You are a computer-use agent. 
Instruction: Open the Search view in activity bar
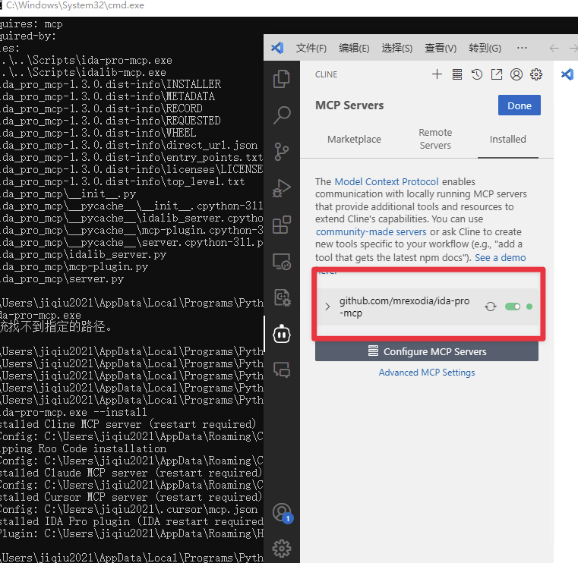(x=282, y=115)
